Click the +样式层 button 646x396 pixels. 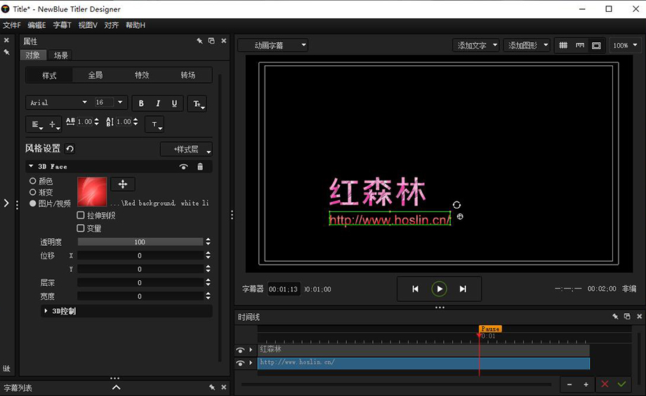(x=186, y=150)
